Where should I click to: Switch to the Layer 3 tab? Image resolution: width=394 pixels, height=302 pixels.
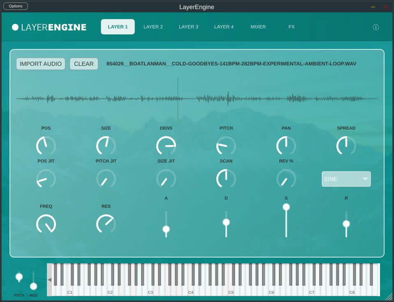point(188,27)
